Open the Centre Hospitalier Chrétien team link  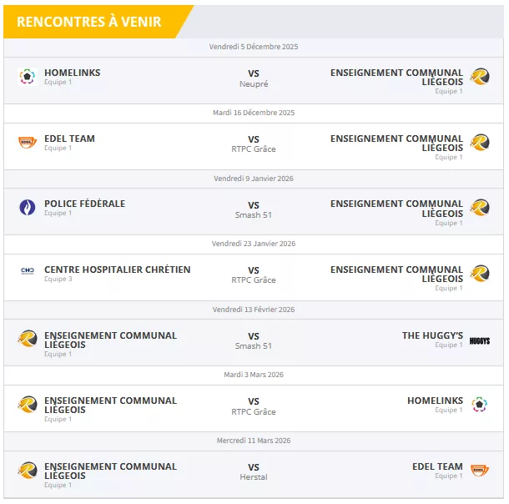click(x=117, y=270)
